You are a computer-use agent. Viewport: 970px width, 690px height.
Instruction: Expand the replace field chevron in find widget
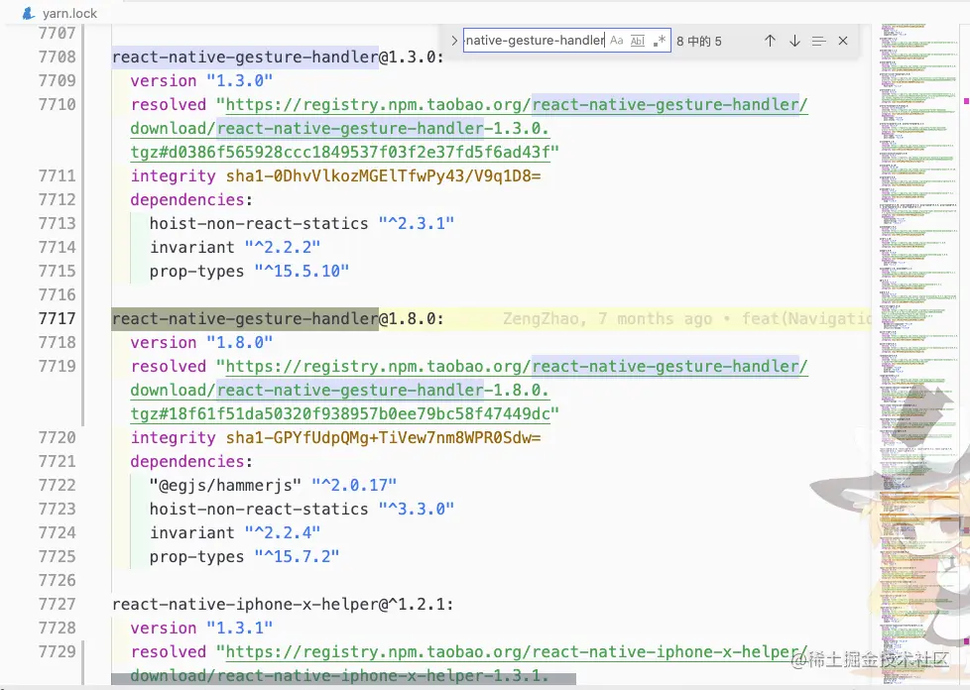coord(454,41)
